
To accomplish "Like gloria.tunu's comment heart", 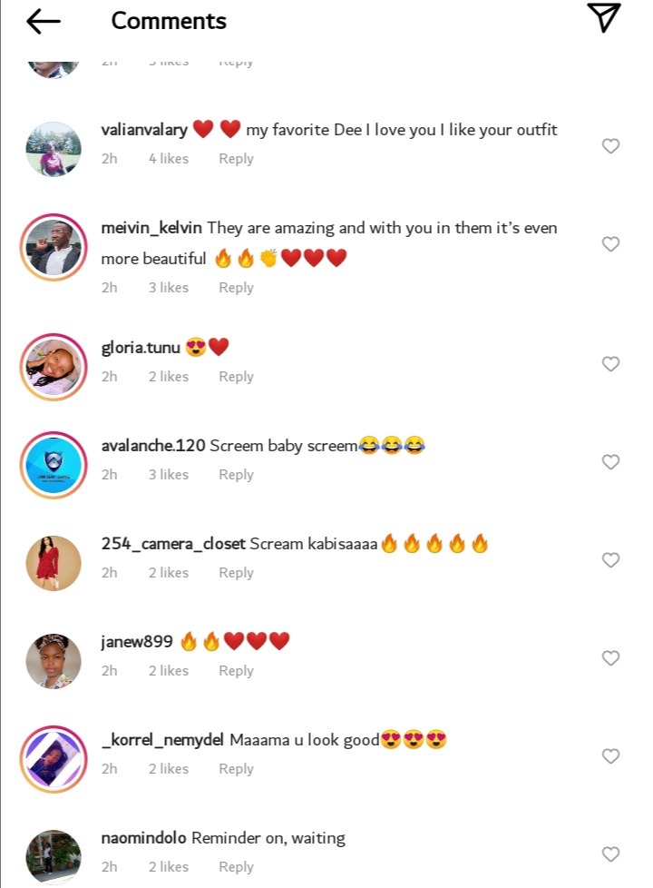I will click(x=610, y=363).
